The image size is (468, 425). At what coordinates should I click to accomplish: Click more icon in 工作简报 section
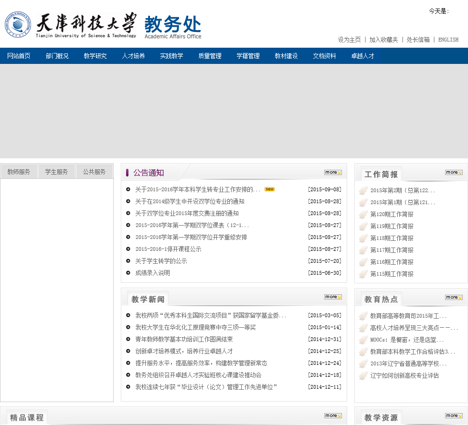(454, 173)
